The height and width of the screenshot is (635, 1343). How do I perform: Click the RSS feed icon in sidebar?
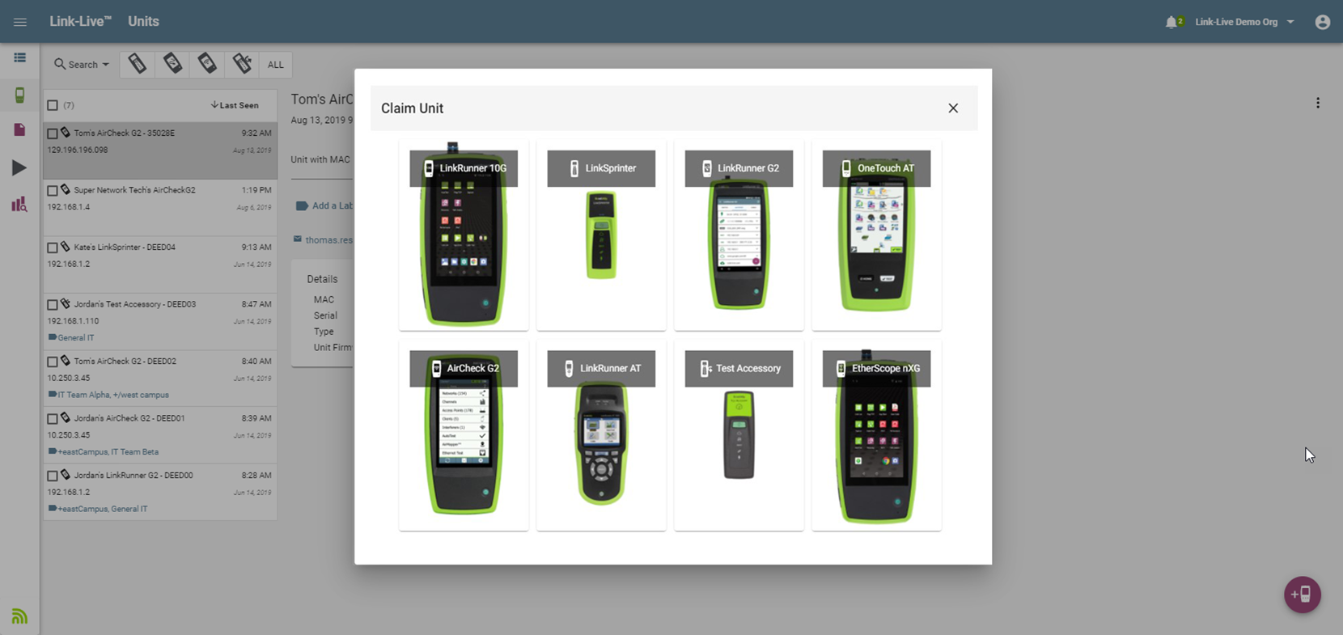coord(19,617)
